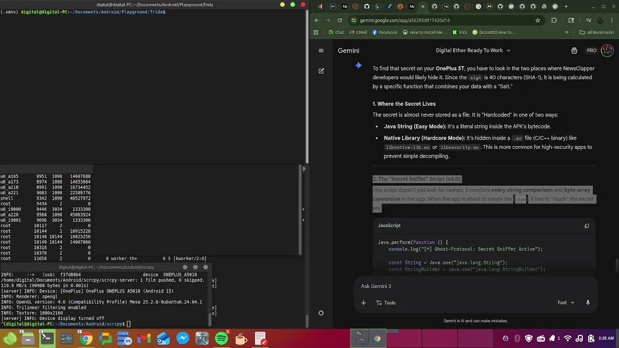619x348 pixels.
Task: Launch Chrome from the taskbar
Action: tap(86, 338)
